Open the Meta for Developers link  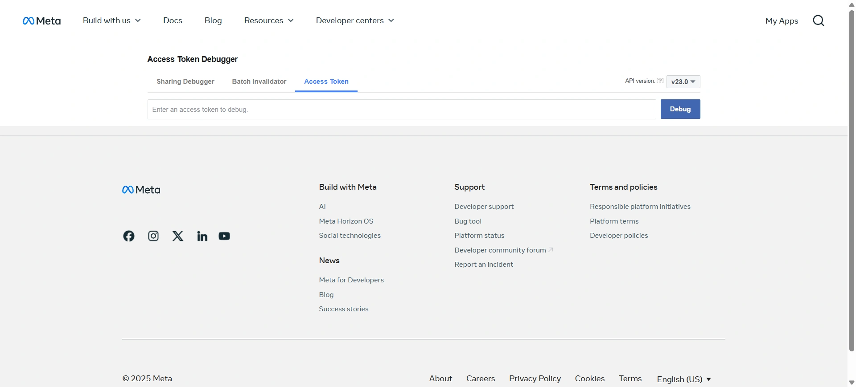[351, 280]
